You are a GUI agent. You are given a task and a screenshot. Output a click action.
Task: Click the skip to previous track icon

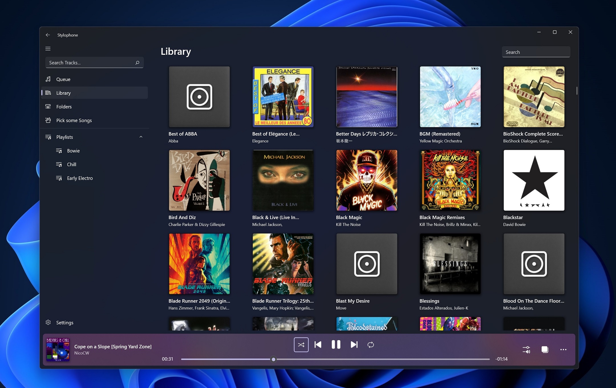click(x=318, y=344)
